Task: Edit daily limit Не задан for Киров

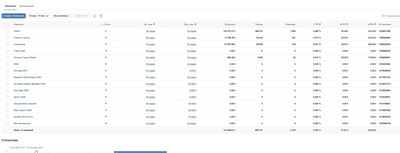Action: [x=151, y=31]
